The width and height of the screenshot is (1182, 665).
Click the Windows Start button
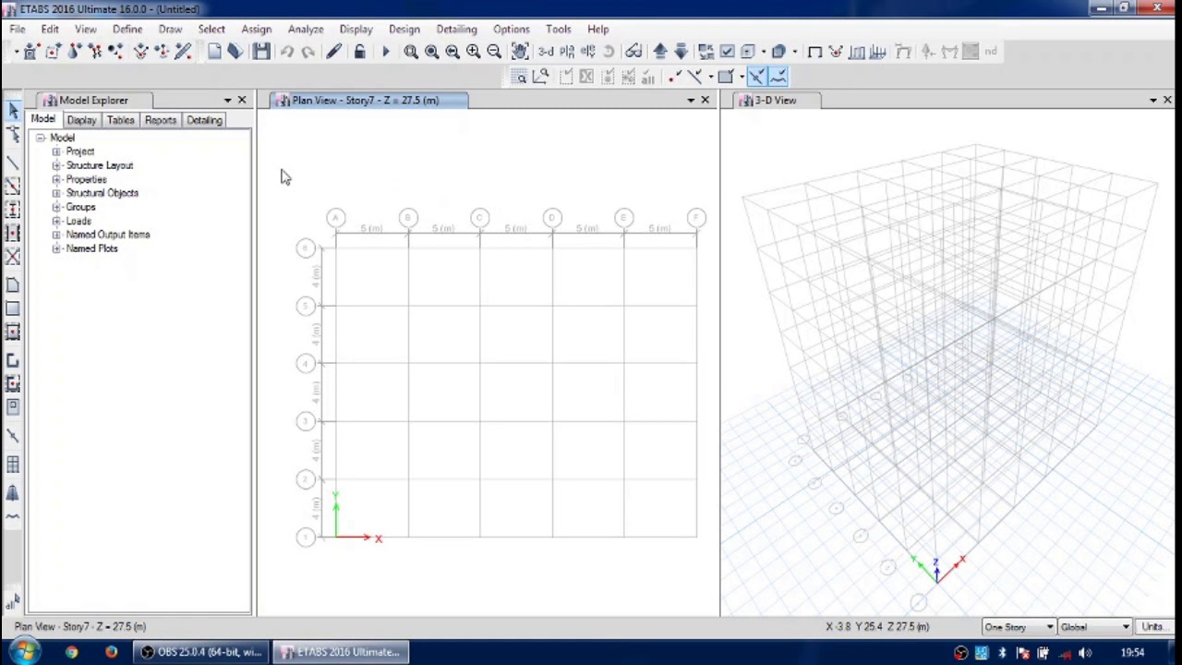[x=24, y=652]
